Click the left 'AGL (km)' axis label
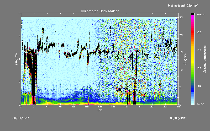This screenshot has height=131, width=210. pyautogui.click(x=16, y=59)
